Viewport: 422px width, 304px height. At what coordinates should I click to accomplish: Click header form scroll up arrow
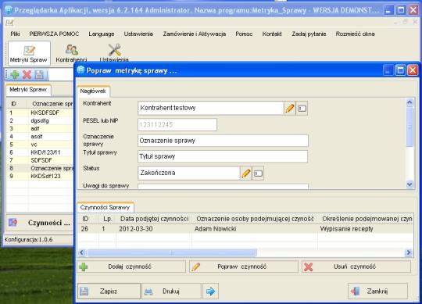[x=409, y=102]
